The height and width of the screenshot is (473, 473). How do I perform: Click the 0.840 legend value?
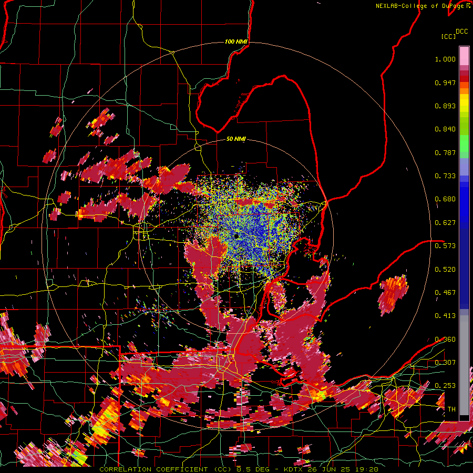(x=445, y=129)
